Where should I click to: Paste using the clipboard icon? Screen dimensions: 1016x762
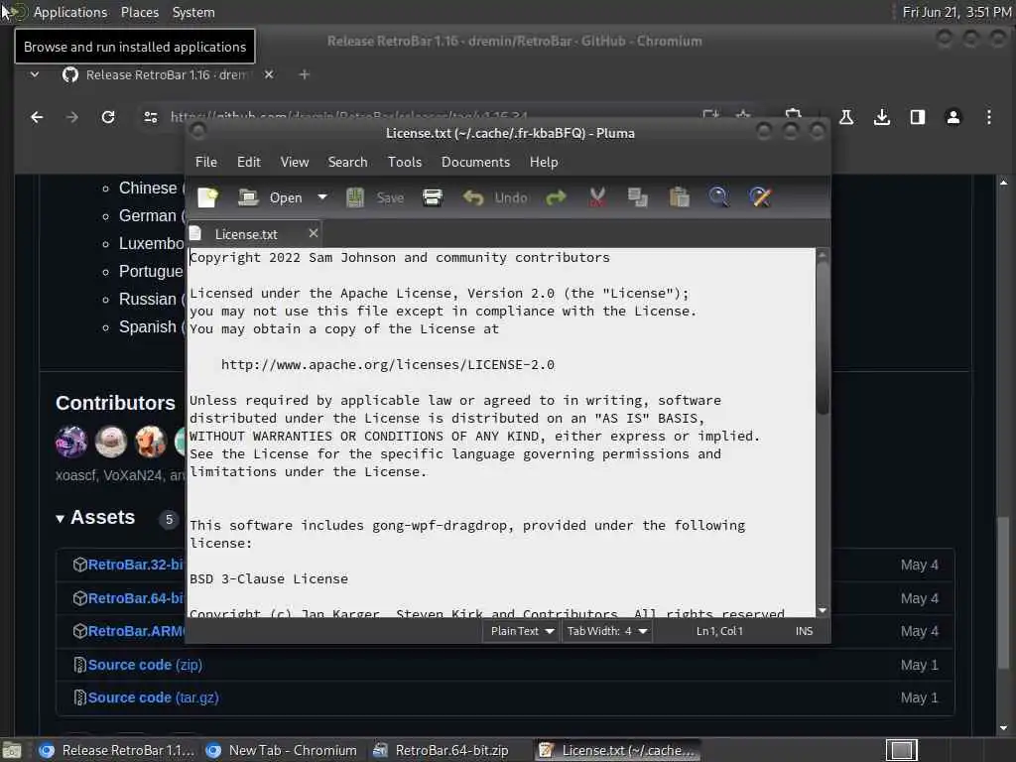pos(679,197)
